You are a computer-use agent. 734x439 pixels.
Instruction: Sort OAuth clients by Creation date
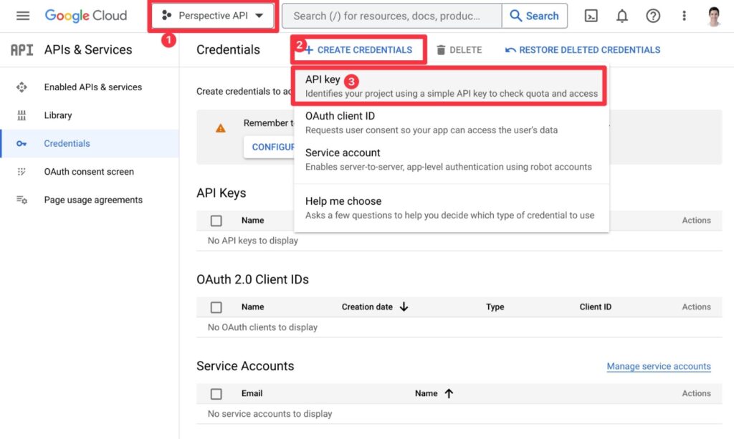pos(367,307)
